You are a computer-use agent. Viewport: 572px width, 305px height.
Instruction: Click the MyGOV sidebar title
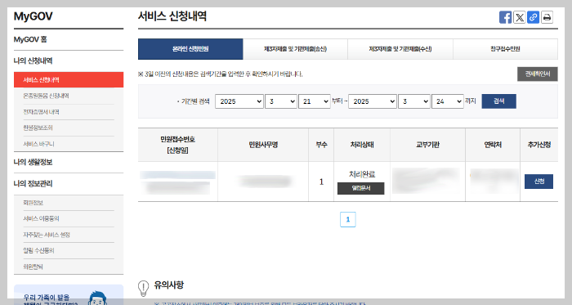pos(34,16)
